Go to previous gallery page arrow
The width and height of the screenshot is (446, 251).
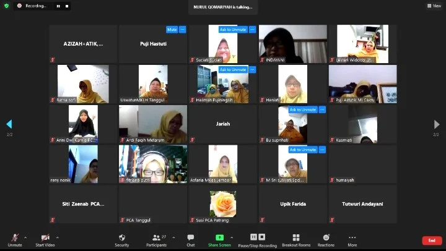point(9,124)
